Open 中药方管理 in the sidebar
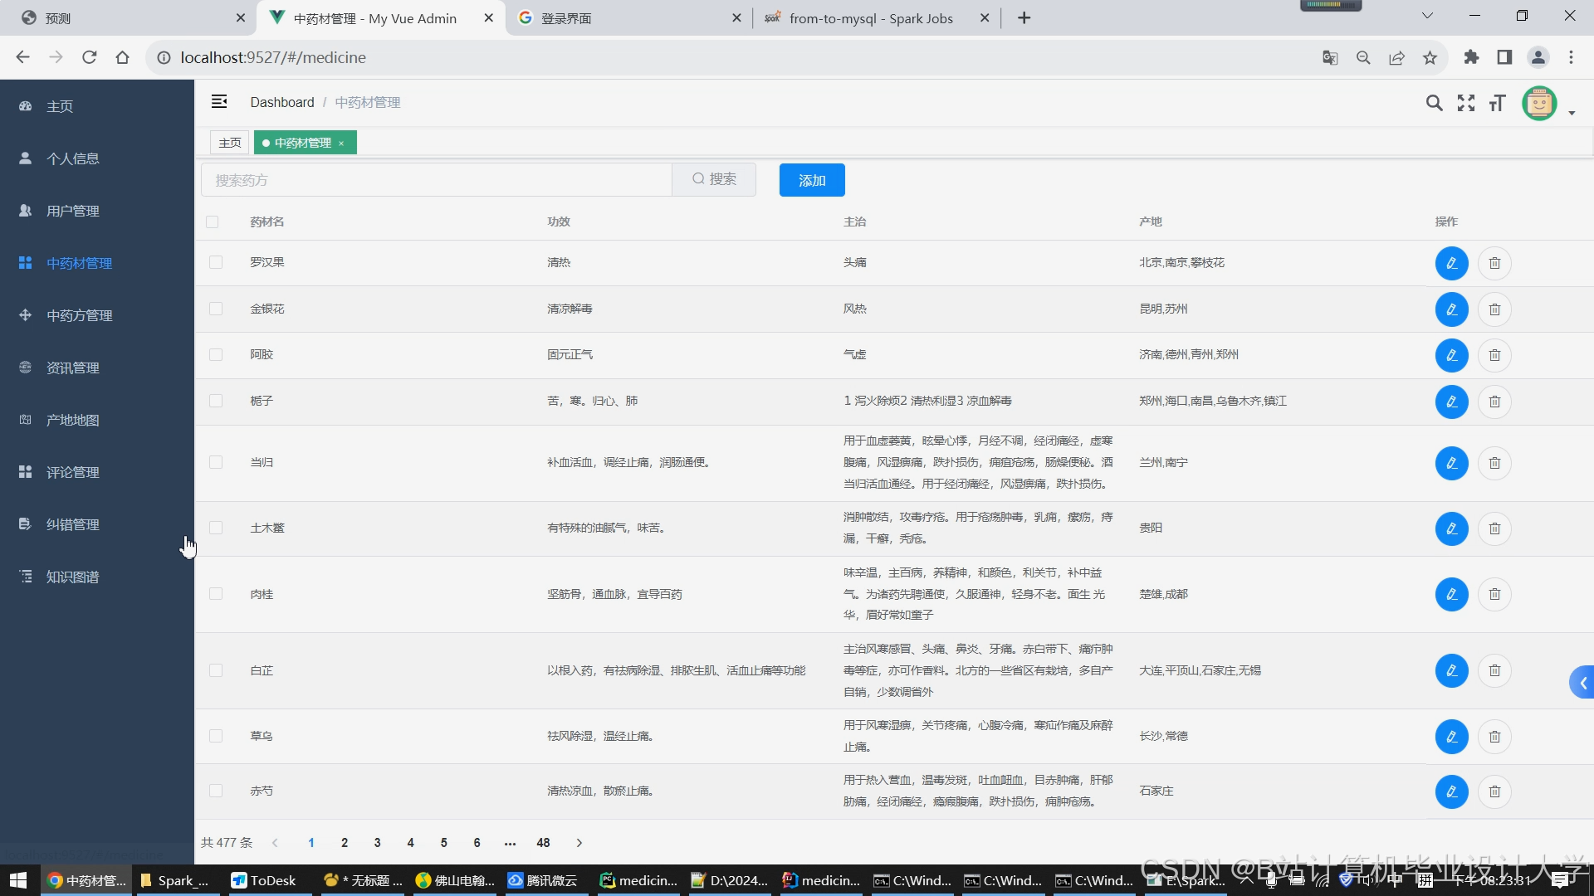Viewport: 1594px width, 896px height. [80, 315]
